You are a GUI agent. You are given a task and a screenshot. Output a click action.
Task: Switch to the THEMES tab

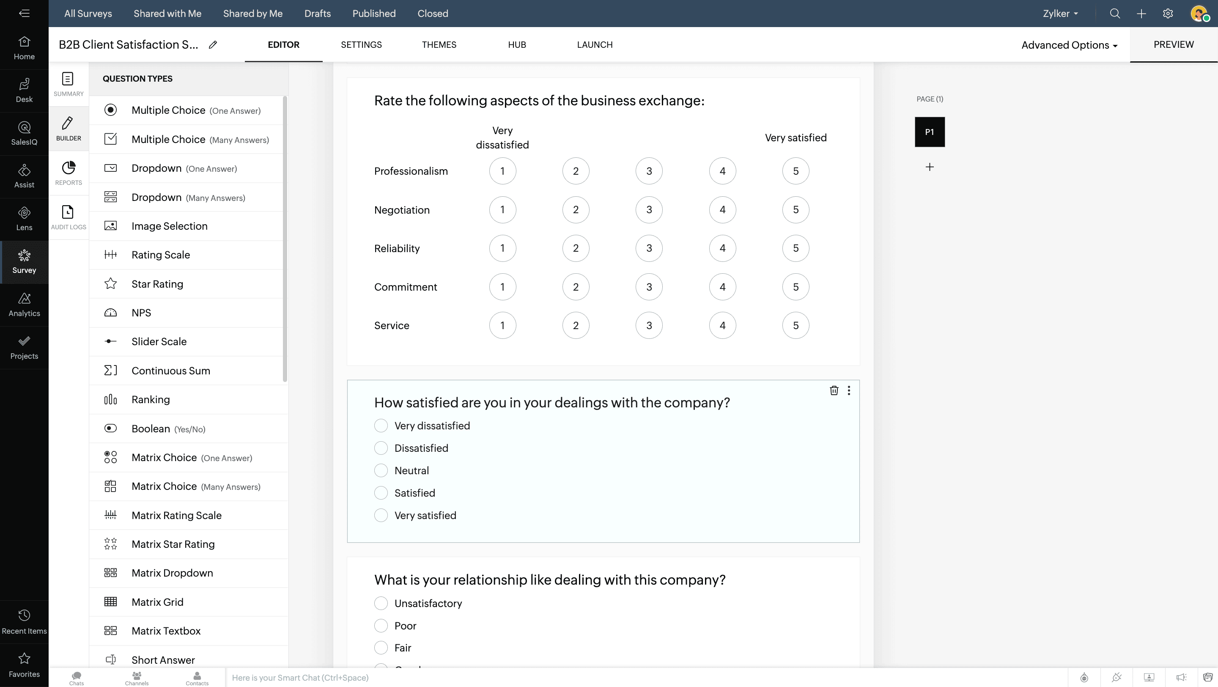[x=439, y=44]
